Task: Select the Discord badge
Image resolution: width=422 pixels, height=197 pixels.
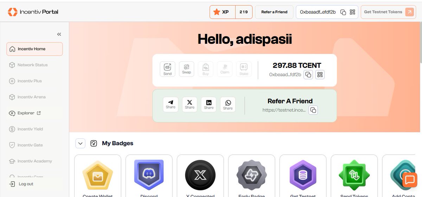Action: (x=149, y=176)
